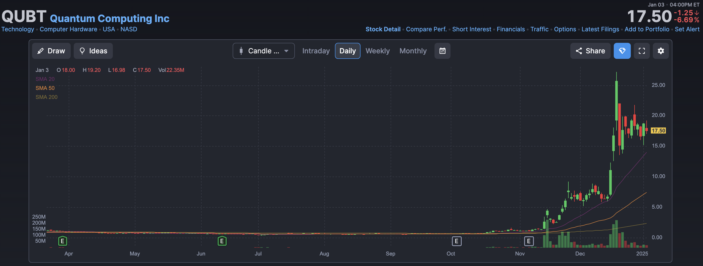
Task: Open chart settings gear
Action: pos(661,51)
